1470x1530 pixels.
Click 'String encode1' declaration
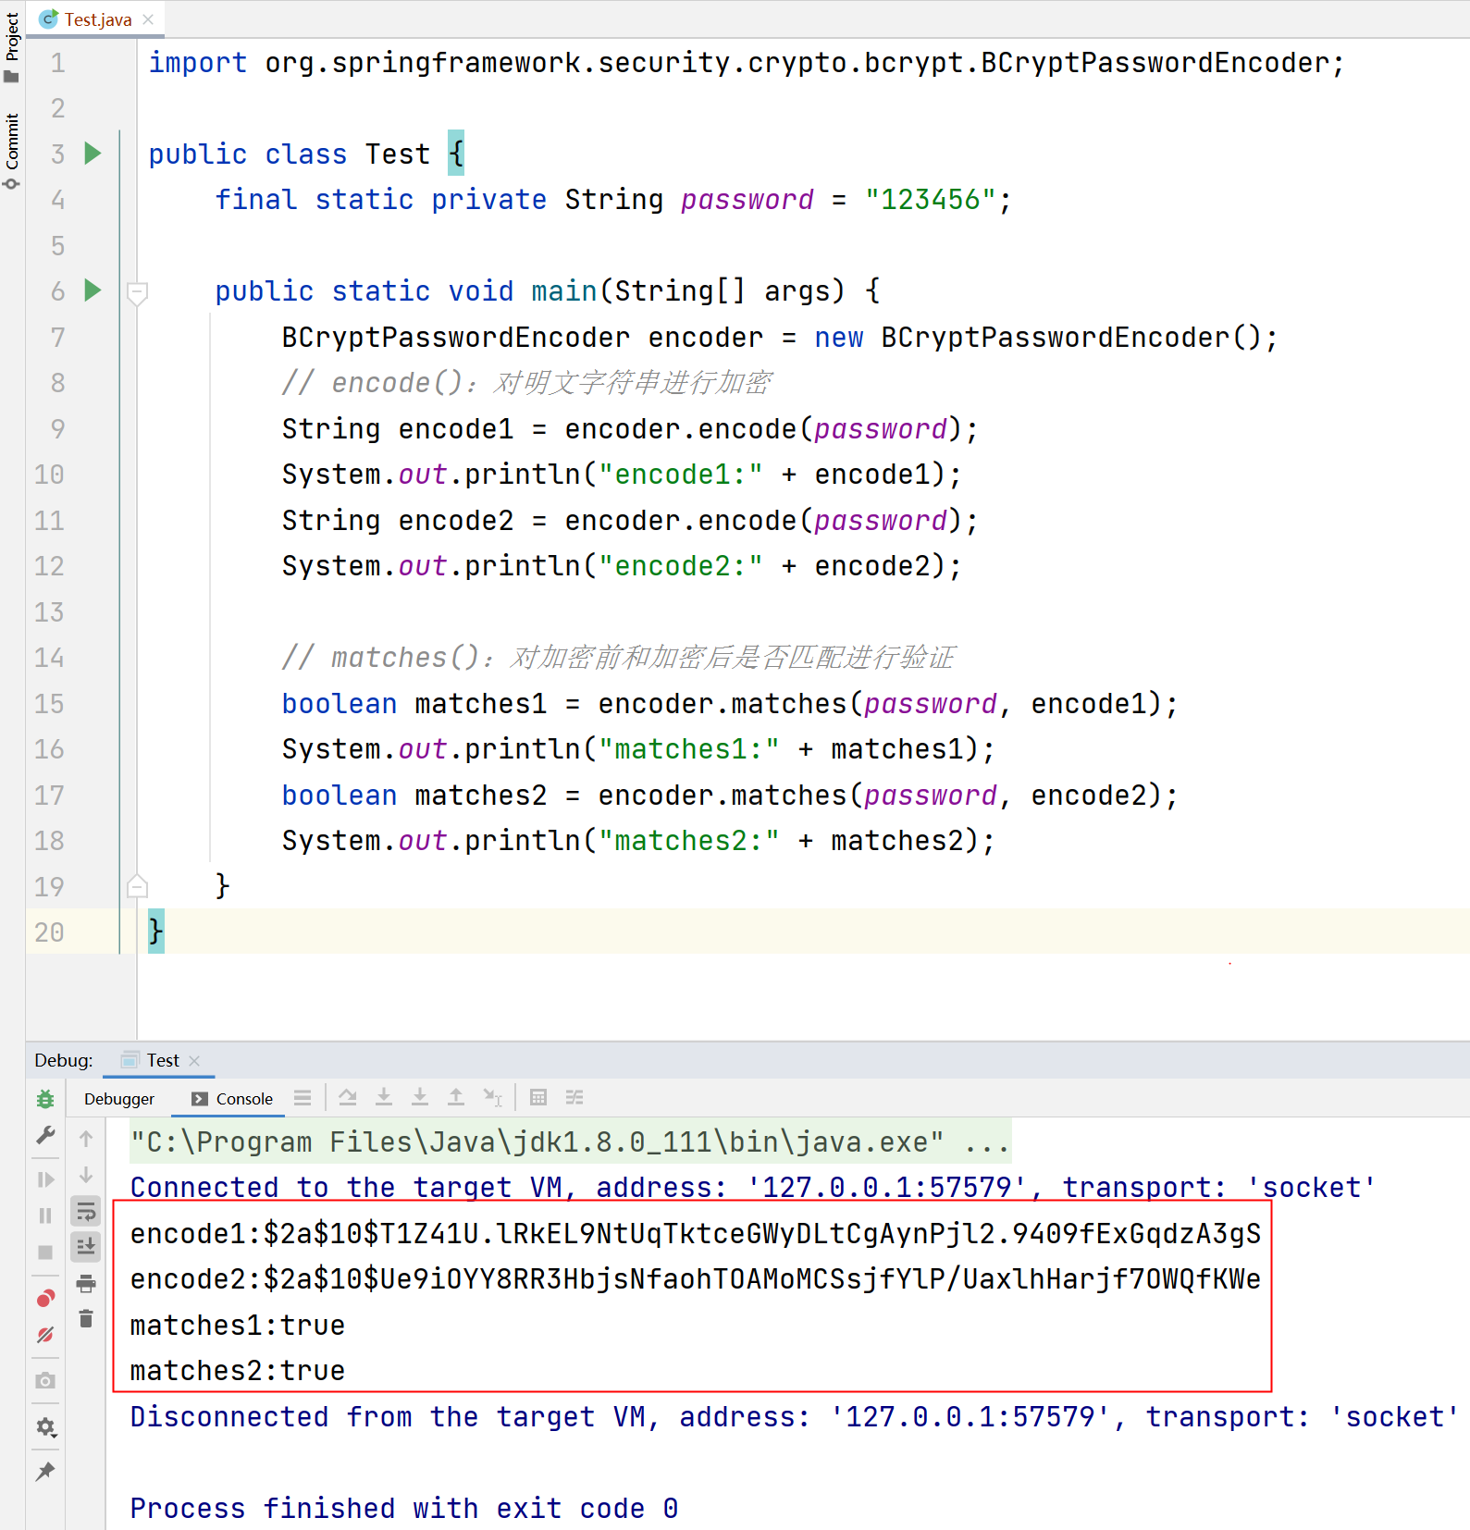coord(398,428)
